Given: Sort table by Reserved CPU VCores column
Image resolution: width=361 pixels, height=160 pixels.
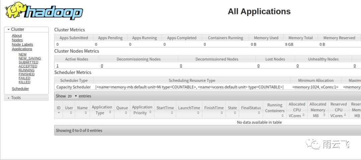Looking at the screenshot, I should 338,109.
